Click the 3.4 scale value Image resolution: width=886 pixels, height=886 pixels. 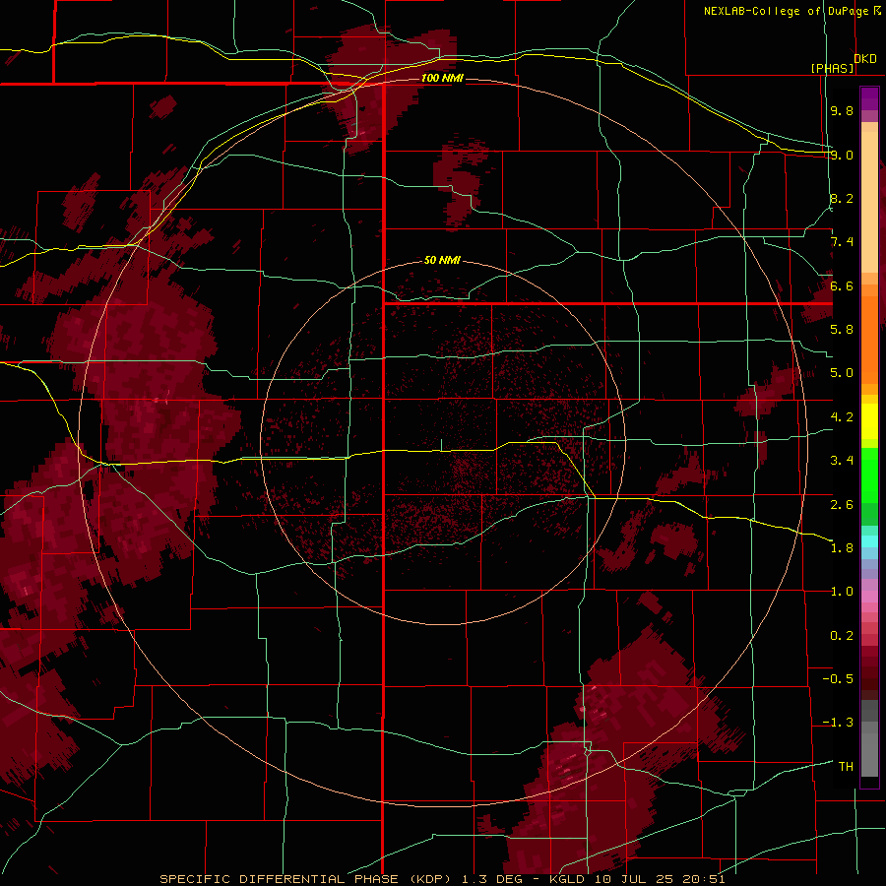tap(842, 461)
